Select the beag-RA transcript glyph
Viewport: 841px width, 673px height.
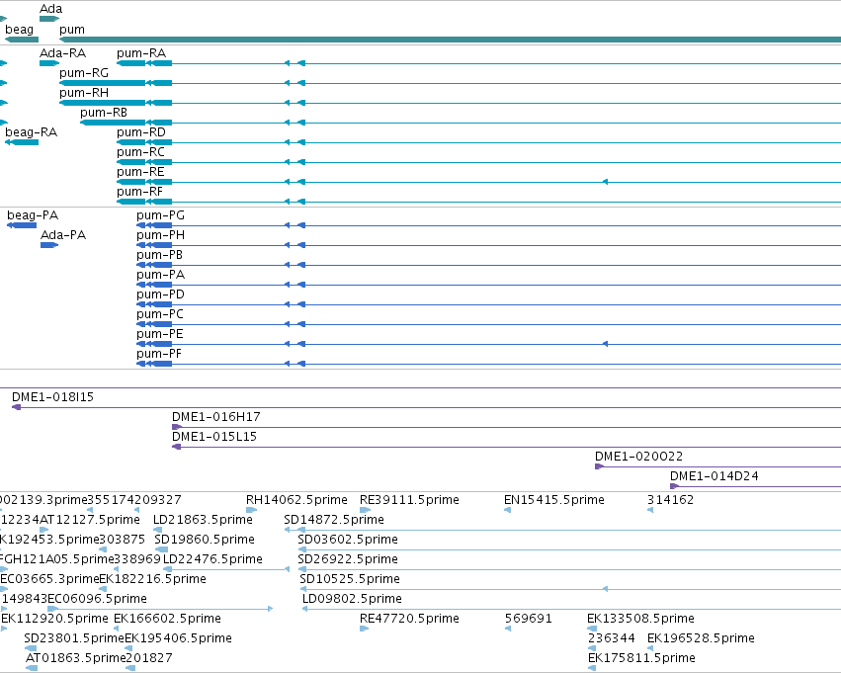click(22, 142)
